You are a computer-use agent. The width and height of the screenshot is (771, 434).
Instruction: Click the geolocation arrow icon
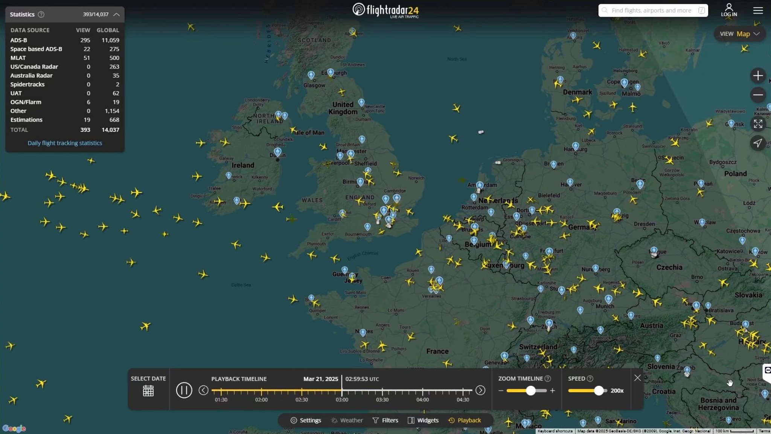[x=758, y=143]
